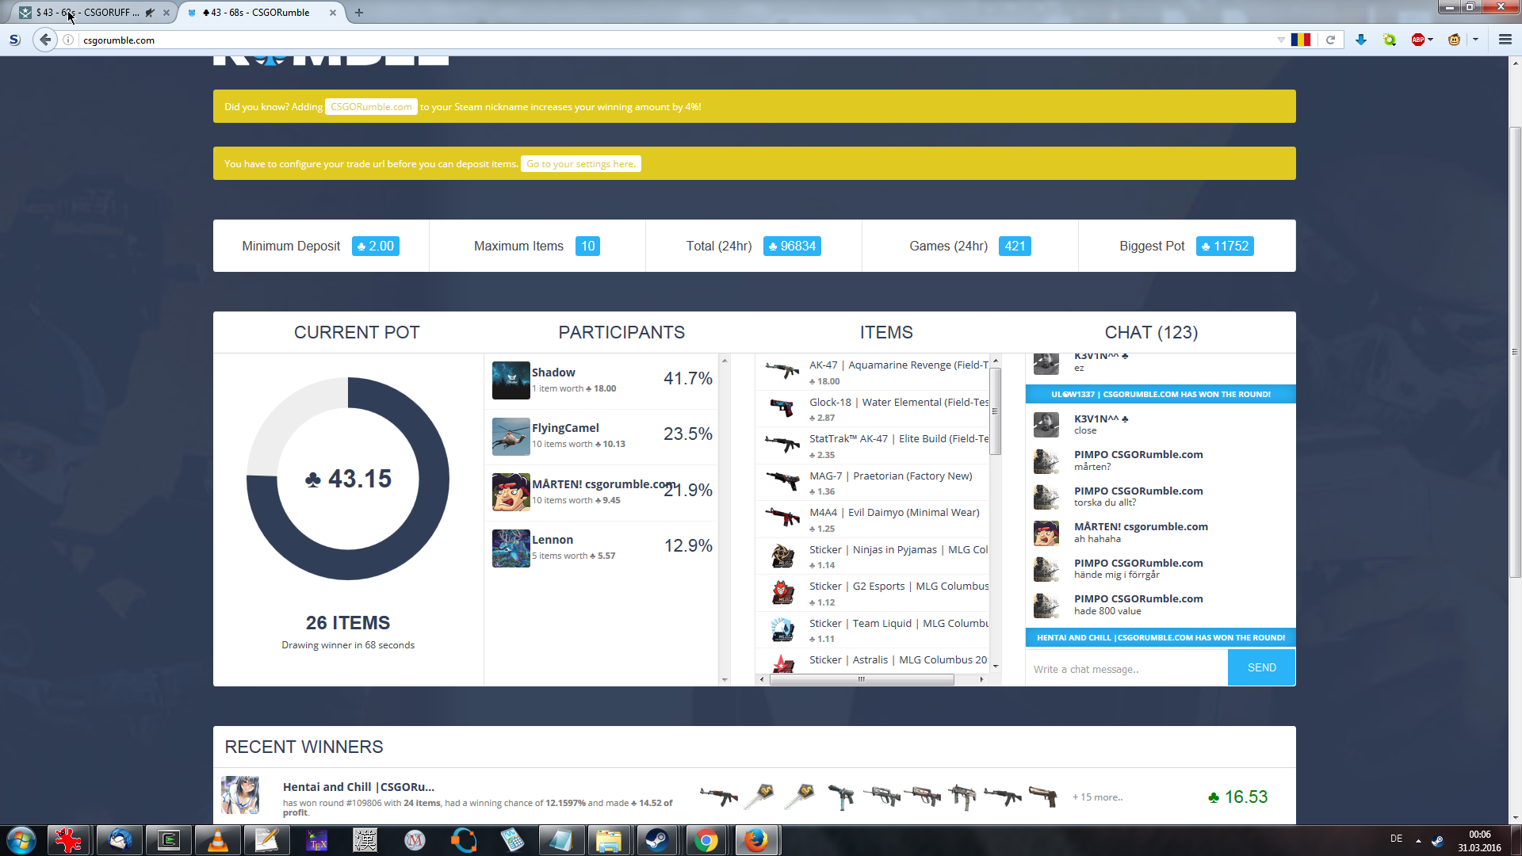The width and height of the screenshot is (1522, 856).
Task: Select the AK-47 Aquamarine Revenge item thumbnail
Action: (x=782, y=370)
